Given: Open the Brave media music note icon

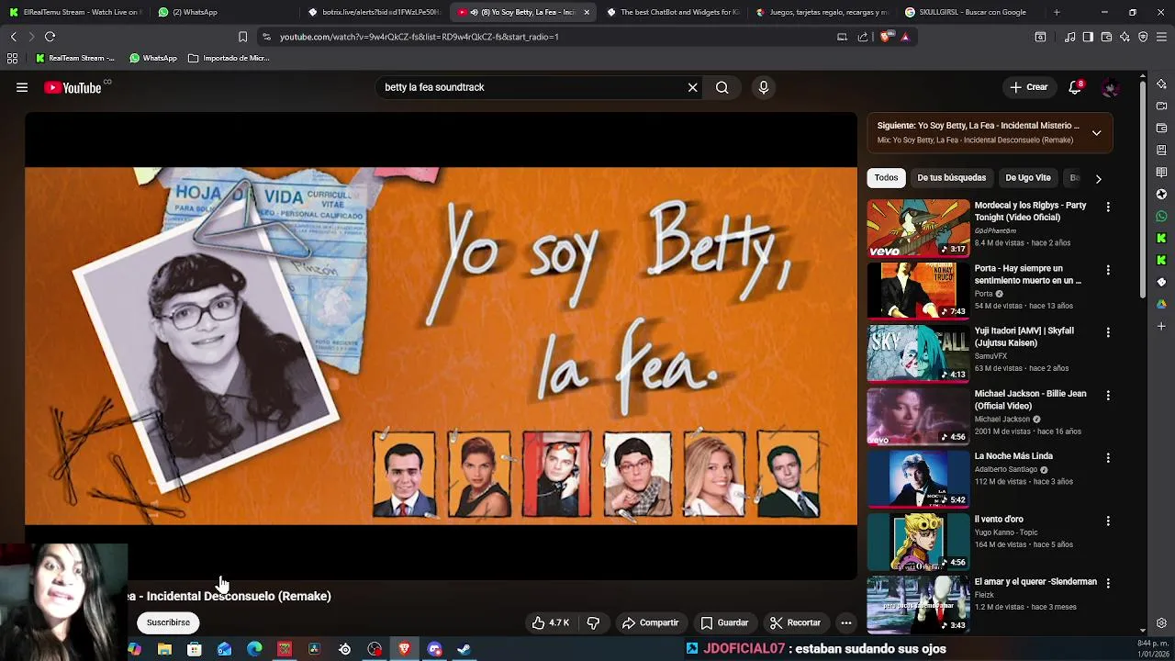Looking at the screenshot, I should (x=1069, y=37).
